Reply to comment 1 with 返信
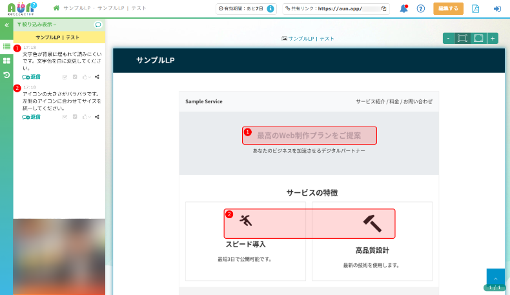 (31, 77)
